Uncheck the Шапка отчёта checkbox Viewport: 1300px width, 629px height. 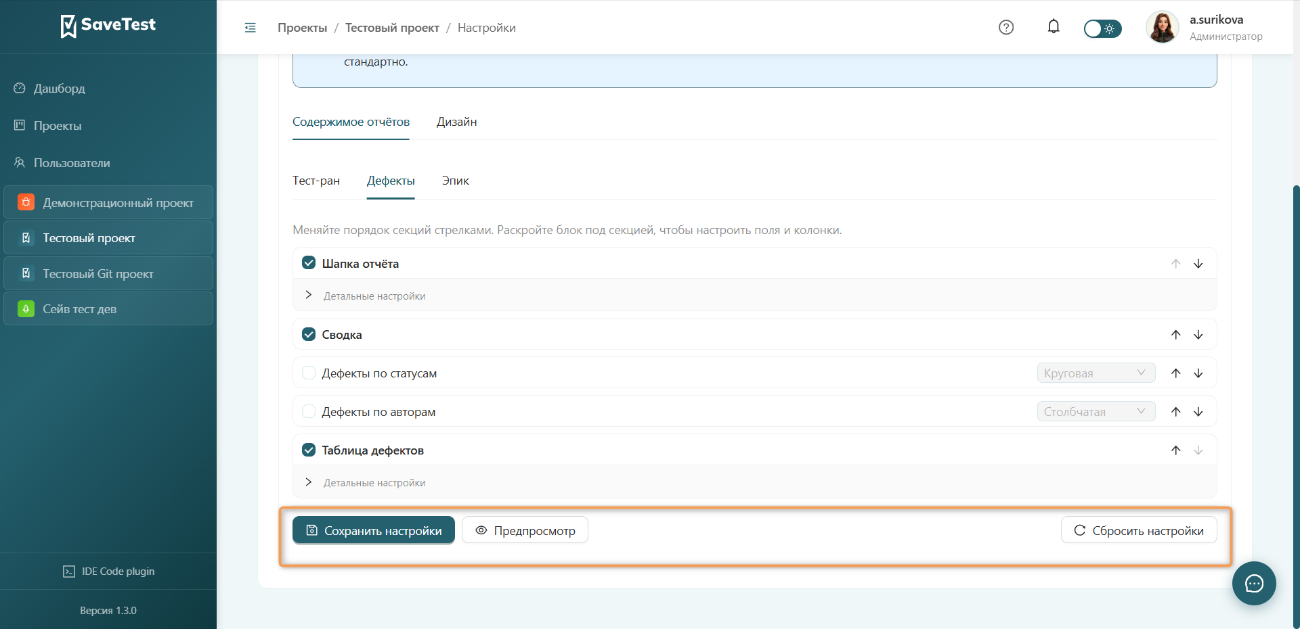point(309,263)
